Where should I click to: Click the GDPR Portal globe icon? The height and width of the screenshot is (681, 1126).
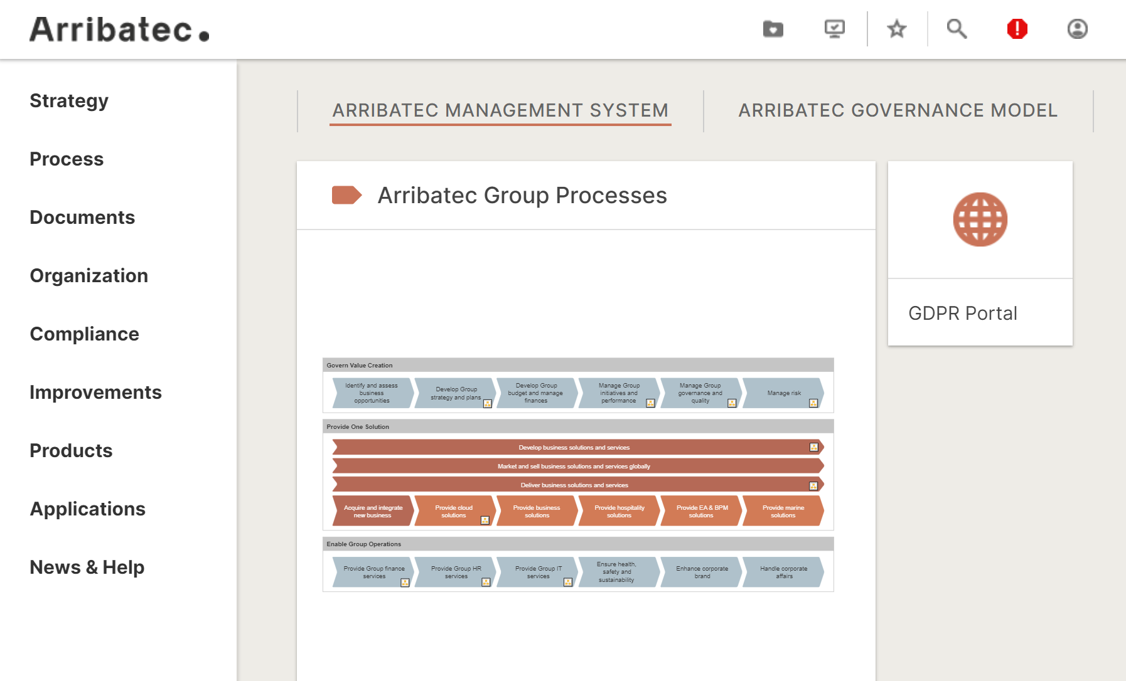980,219
